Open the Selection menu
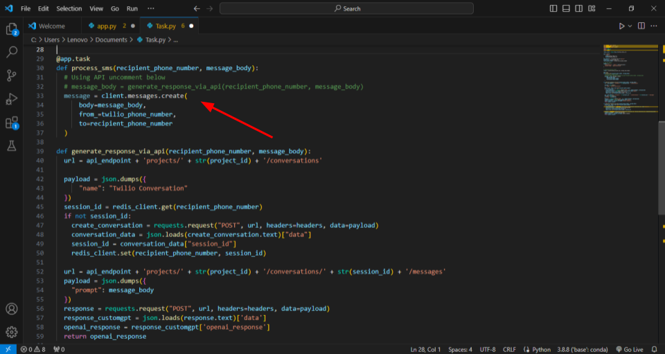This screenshot has width=665, height=354. [x=69, y=8]
